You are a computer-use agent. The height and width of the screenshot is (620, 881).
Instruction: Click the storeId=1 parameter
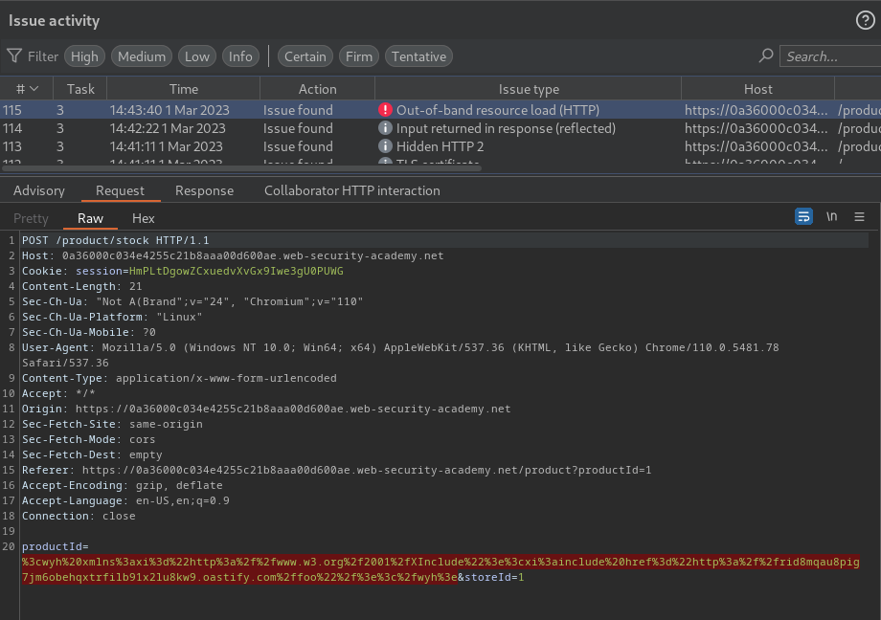point(494,577)
